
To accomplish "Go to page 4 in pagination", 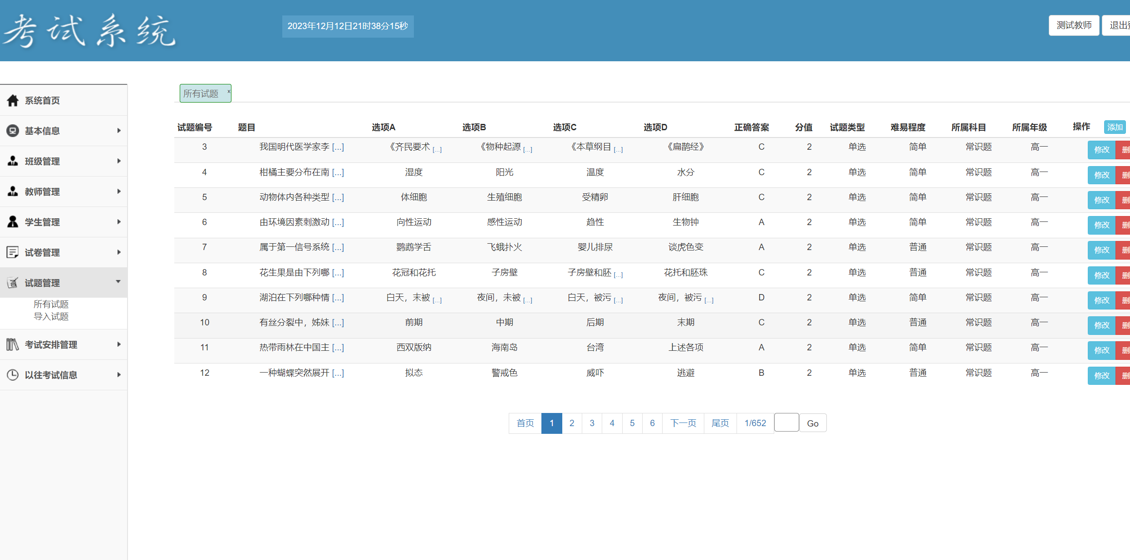I will [612, 423].
